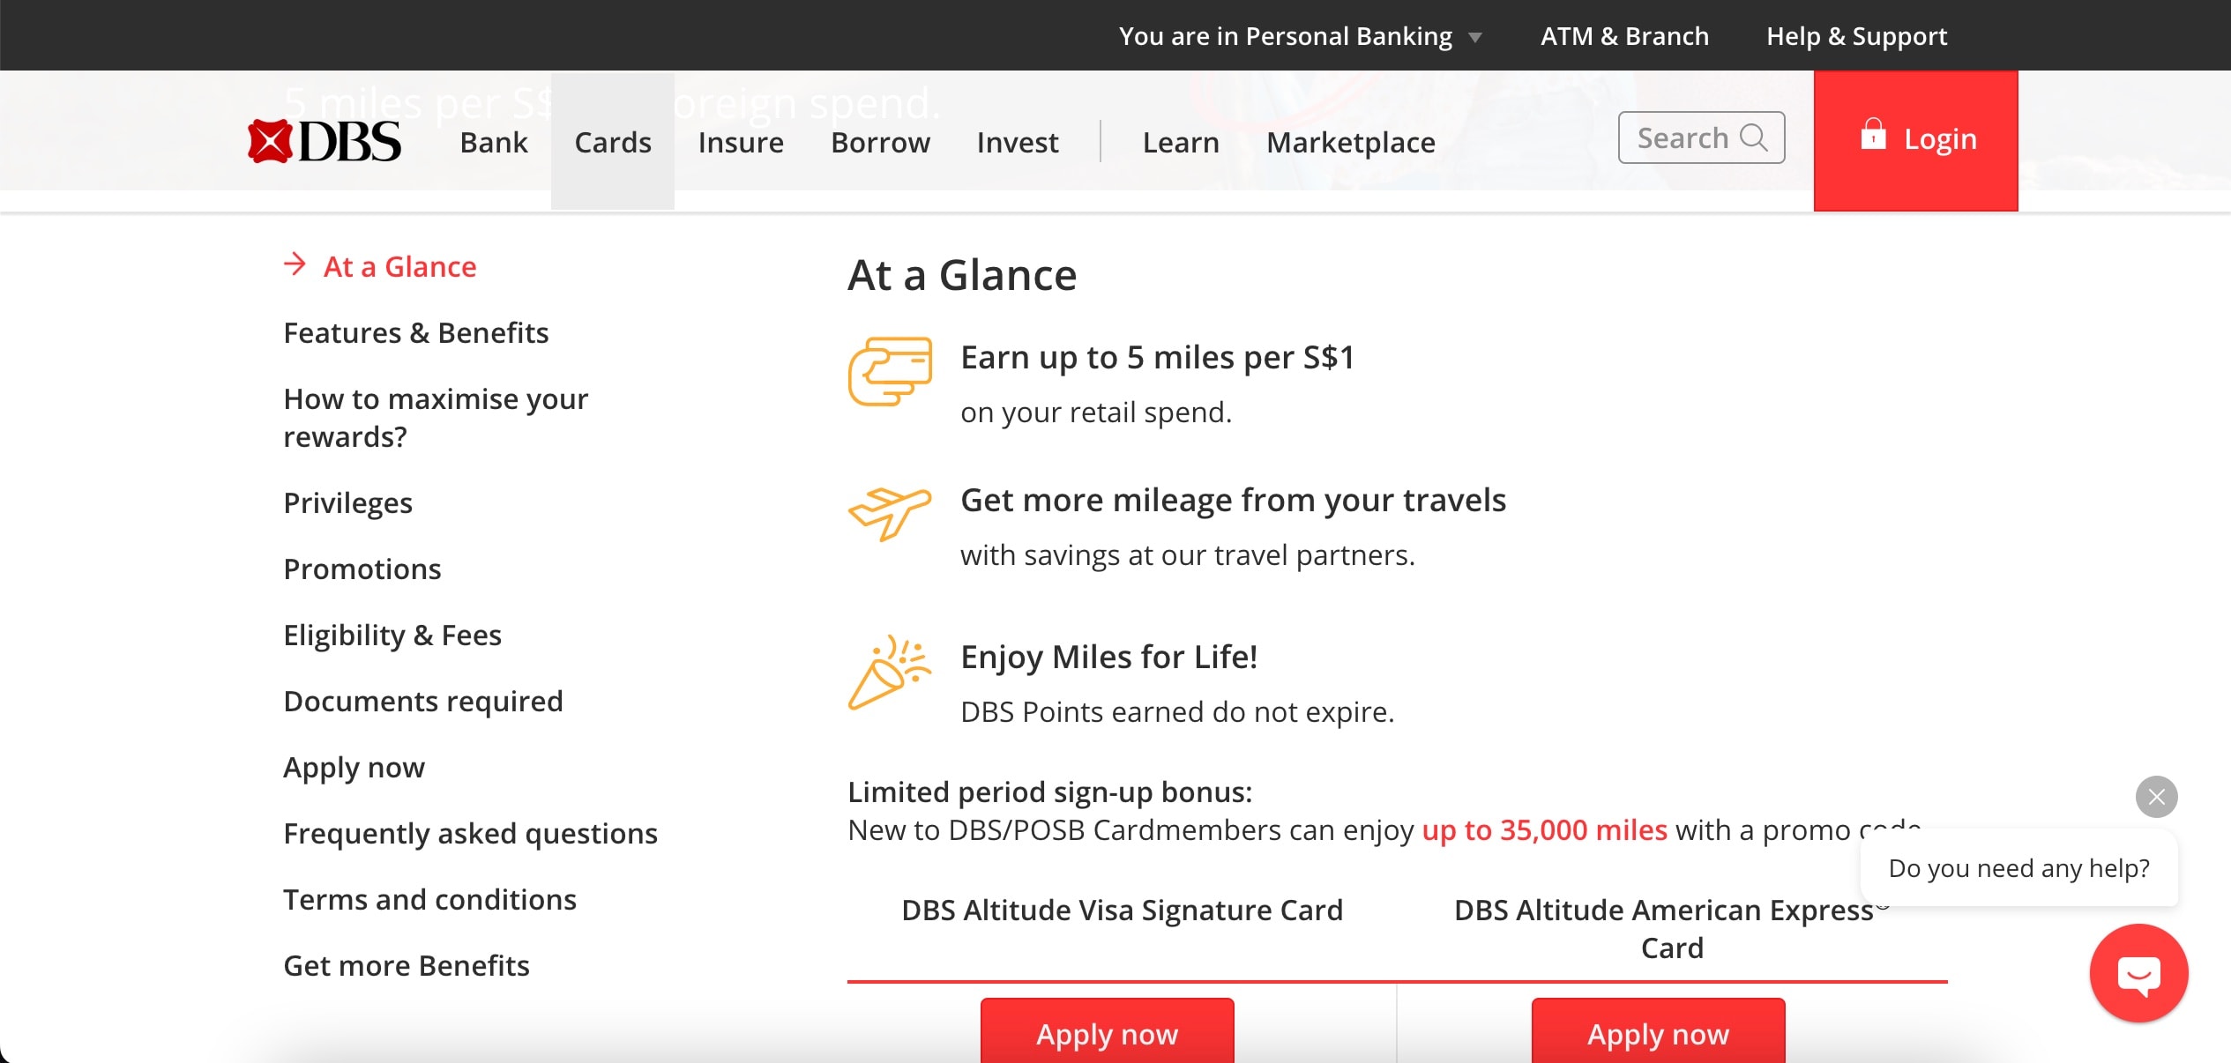Click the credit card hand icon
The height and width of the screenshot is (1063, 2231).
(890, 371)
